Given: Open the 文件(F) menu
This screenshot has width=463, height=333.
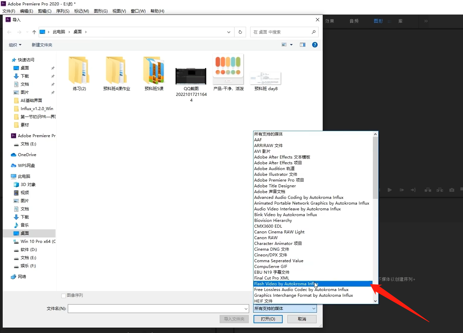Looking at the screenshot, I should coord(9,11).
